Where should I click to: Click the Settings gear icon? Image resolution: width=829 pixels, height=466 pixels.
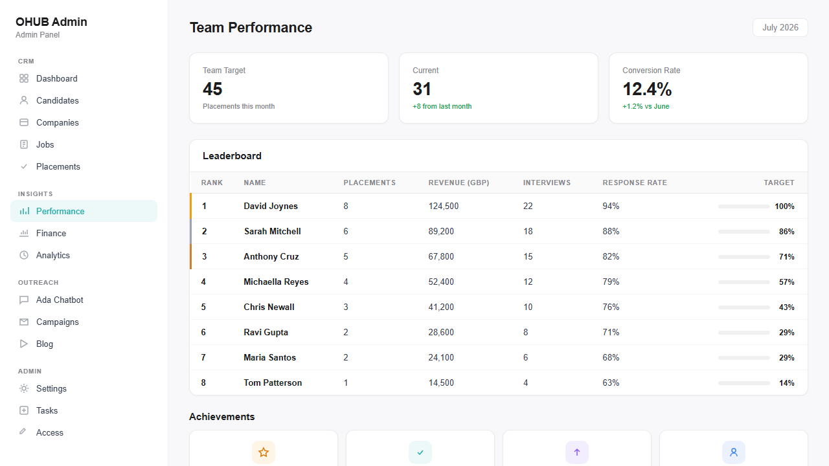(x=24, y=388)
